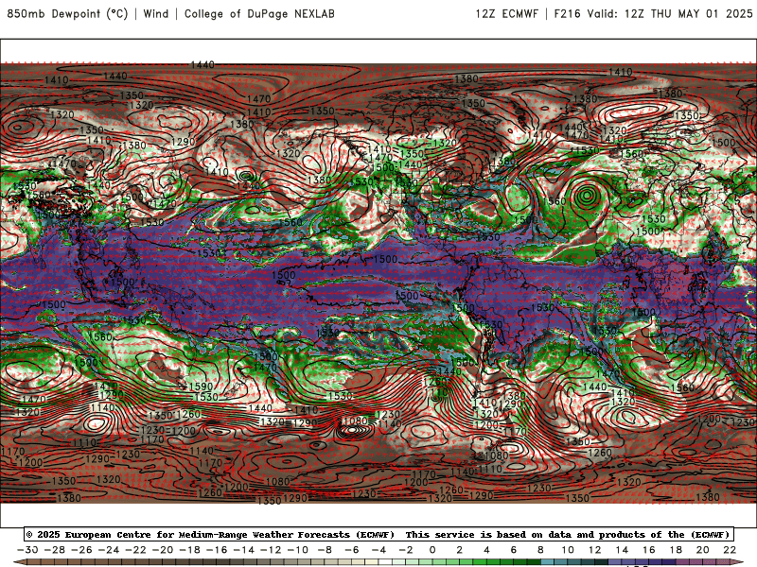Image resolution: width=757 pixels, height=567 pixels.
Task: Click the concentric-ring cyclone center on map
Action: [x=587, y=196]
